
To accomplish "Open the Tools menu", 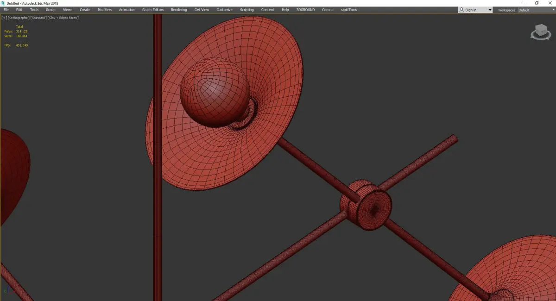I will (x=34, y=10).
